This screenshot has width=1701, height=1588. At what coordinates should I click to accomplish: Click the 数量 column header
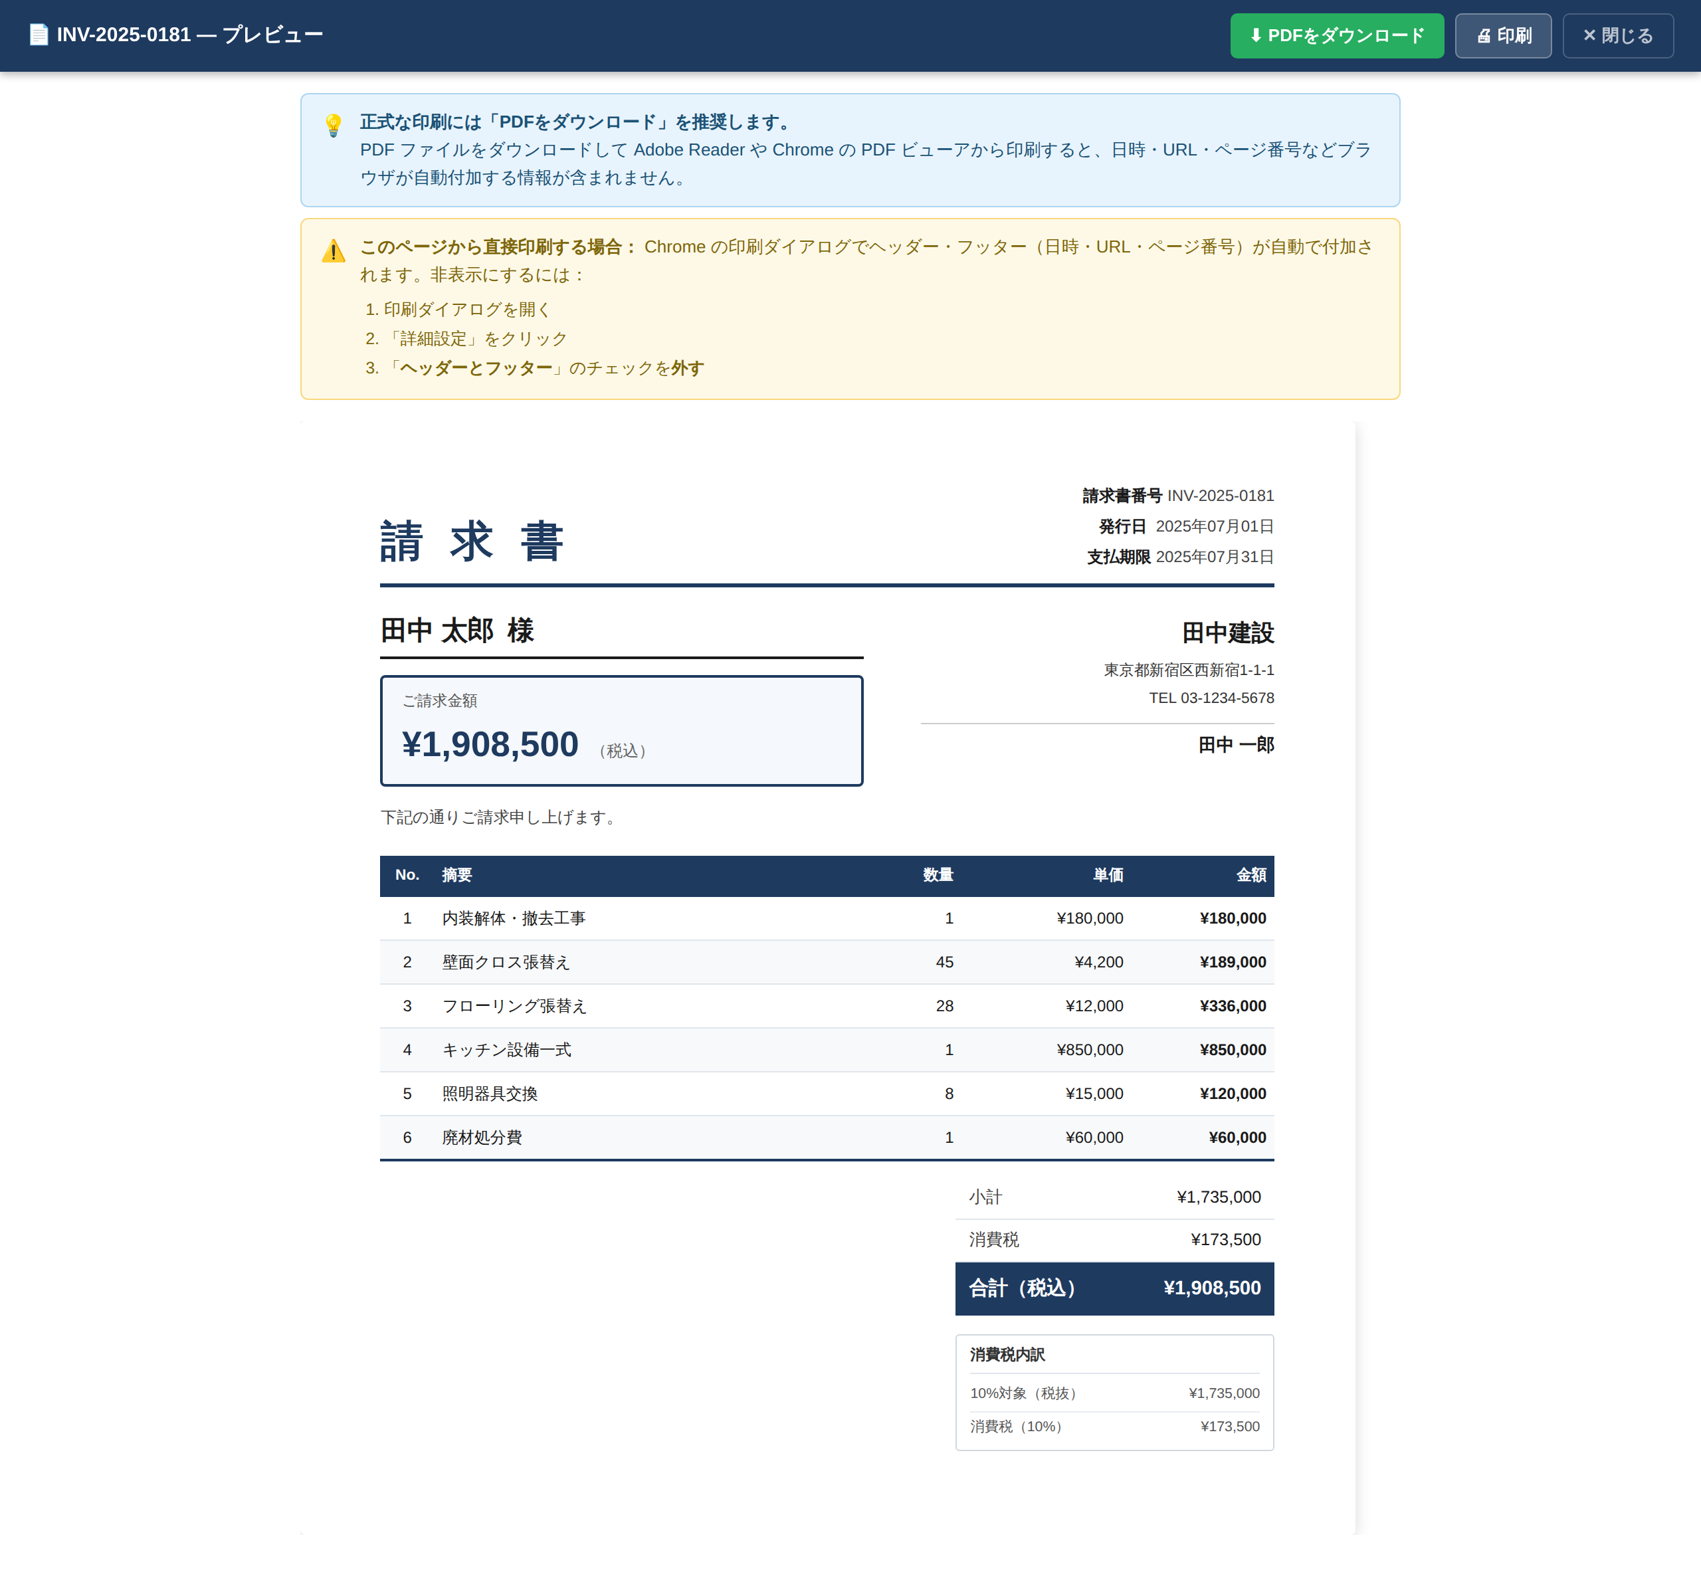click(x=938, y=875)
